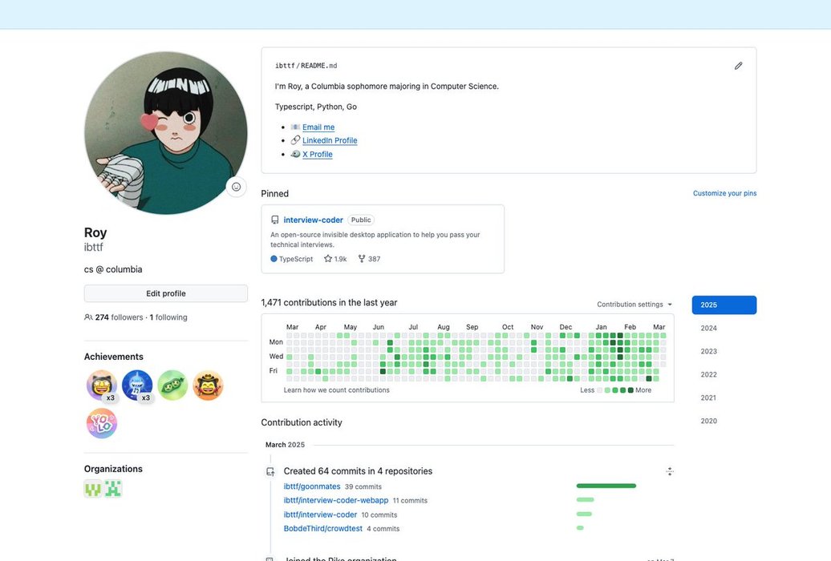
Task: Click the 1,471 contributions heading
Action: [329, 302]
